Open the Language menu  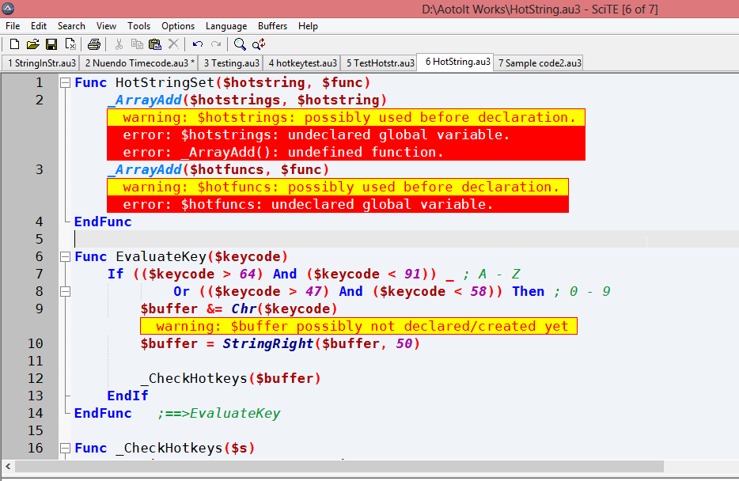(226, 26)
